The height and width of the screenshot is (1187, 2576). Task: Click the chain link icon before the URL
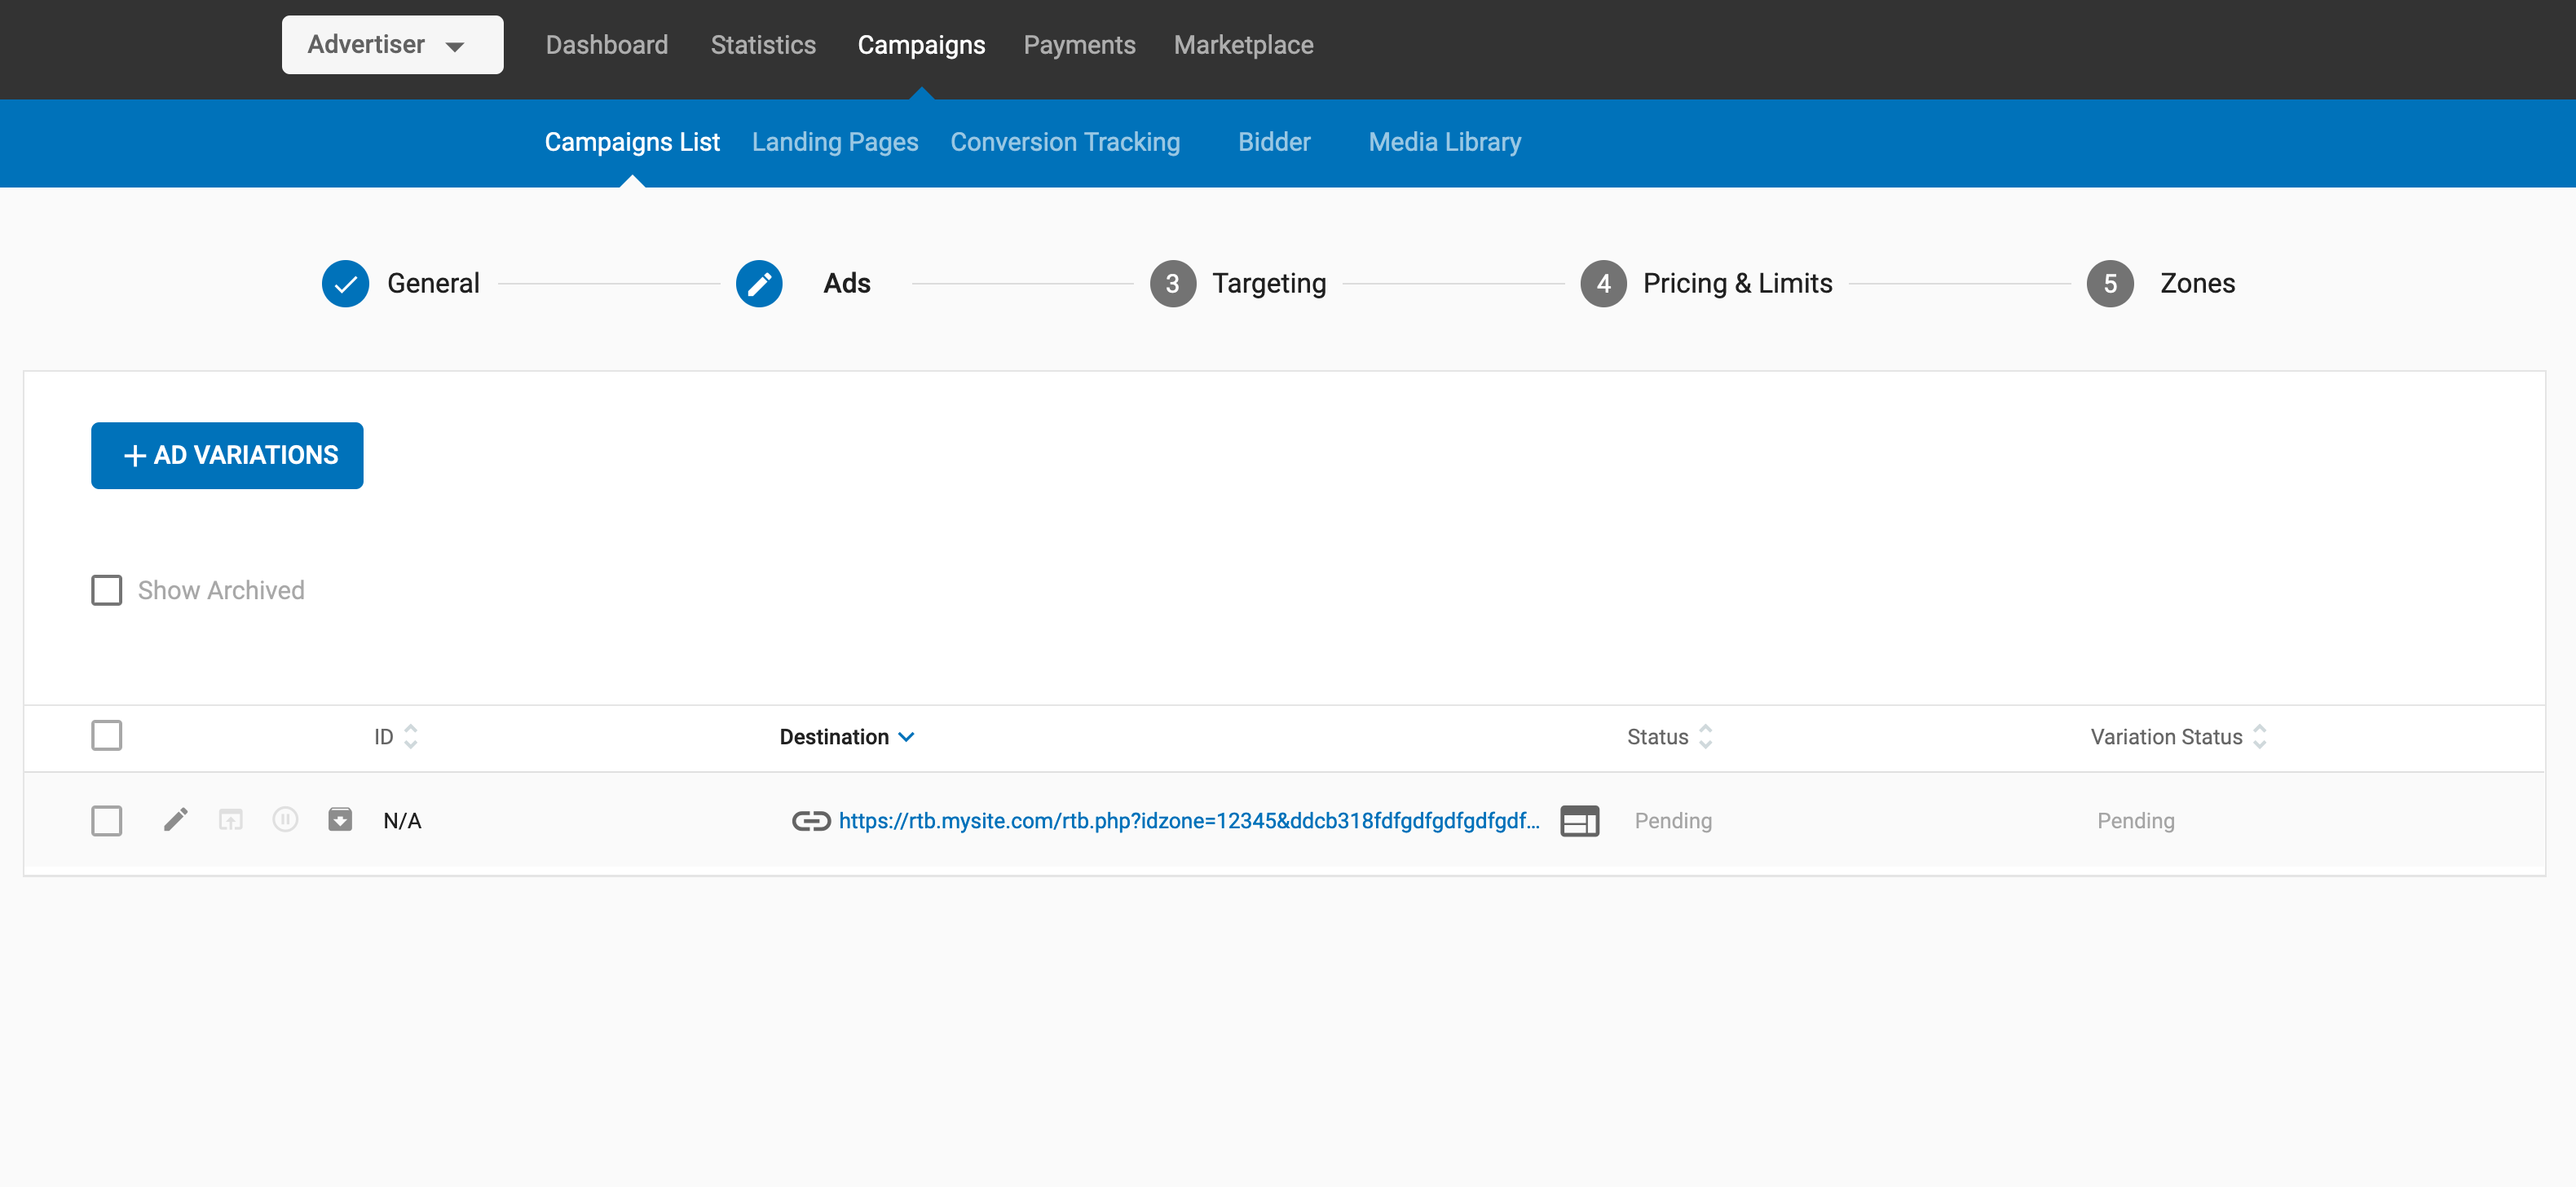pos(811,821)
